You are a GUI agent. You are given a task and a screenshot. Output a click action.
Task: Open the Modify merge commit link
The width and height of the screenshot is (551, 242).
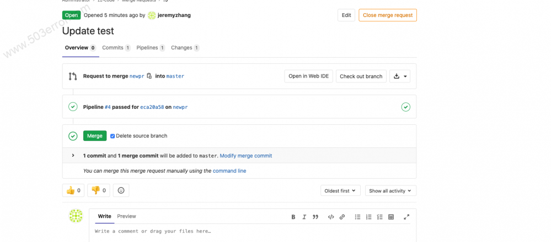[x=246, y=156]
